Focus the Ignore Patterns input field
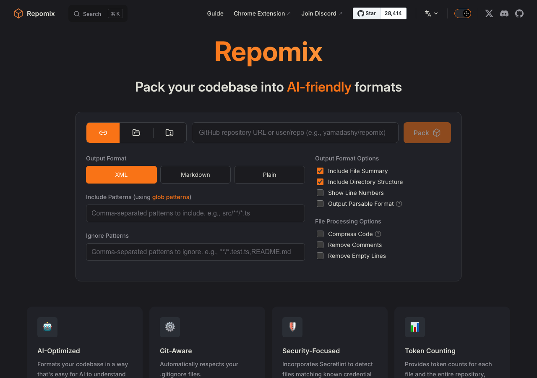Viewport: 537px width, 378px height. click(196, 252)
